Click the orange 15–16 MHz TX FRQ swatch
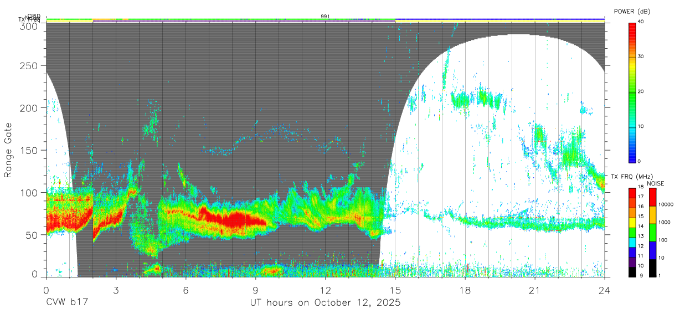 coord(632,213)
